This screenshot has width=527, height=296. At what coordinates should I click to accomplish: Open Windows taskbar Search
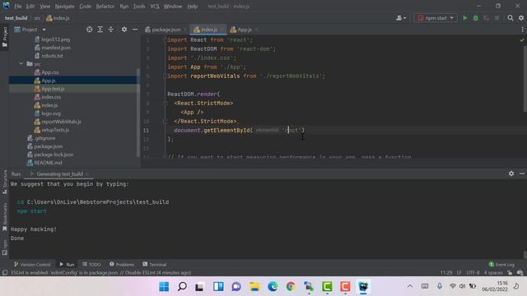(x=182, y=286)
